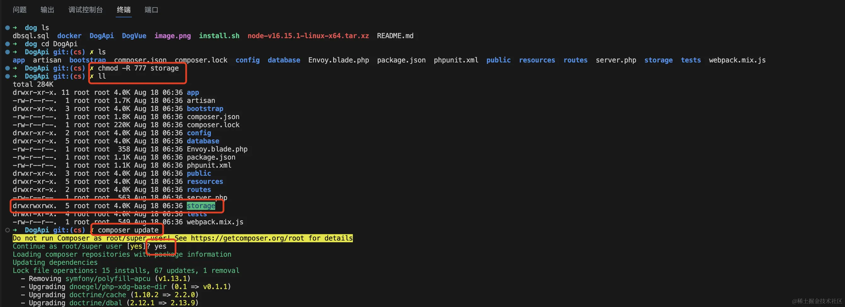Click the DogVue directory name
Screen dimensions: 845x307
coord(134,36)
